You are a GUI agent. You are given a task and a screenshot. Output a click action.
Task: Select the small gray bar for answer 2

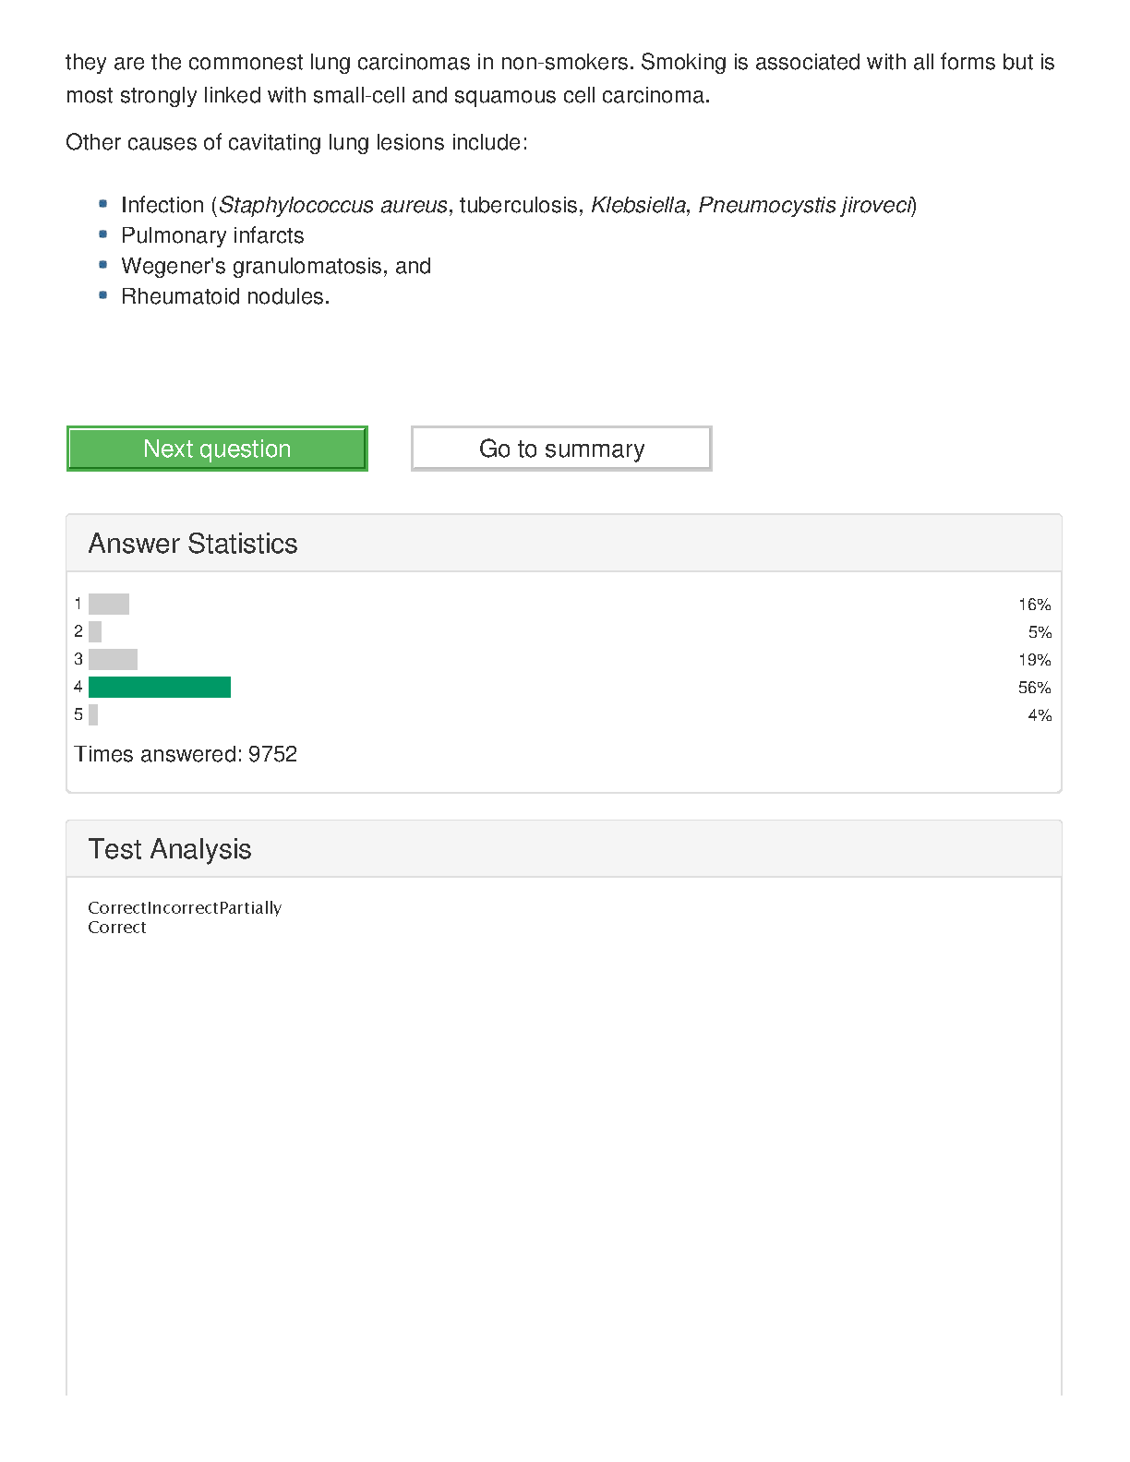[95, 632]
